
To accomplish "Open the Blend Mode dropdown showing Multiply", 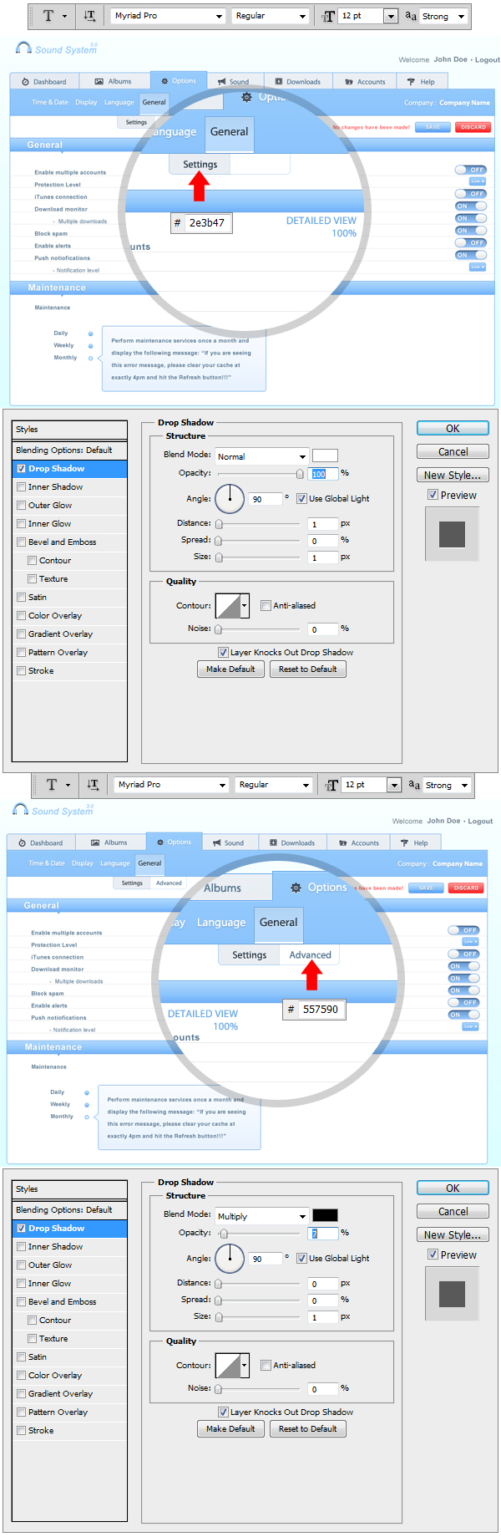I will point(261,1216).
